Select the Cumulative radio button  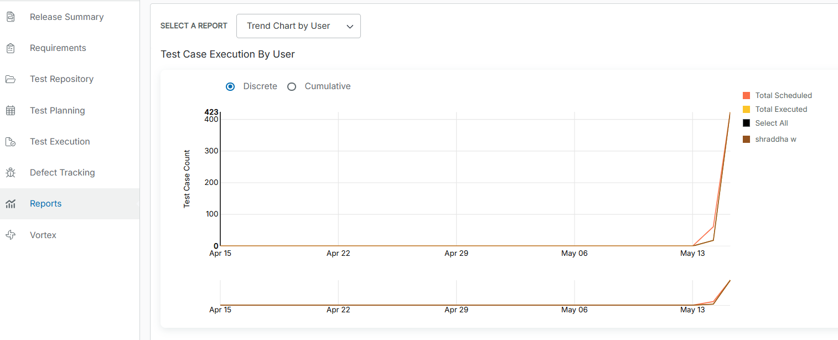point(292,86)
